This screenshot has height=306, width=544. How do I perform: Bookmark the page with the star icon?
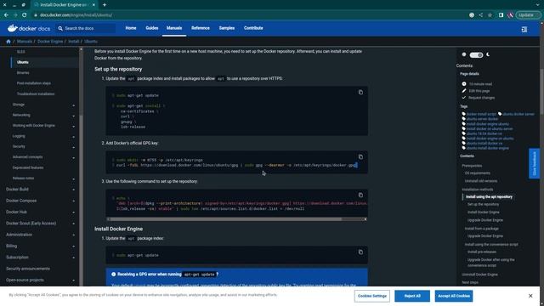point(490,15)
